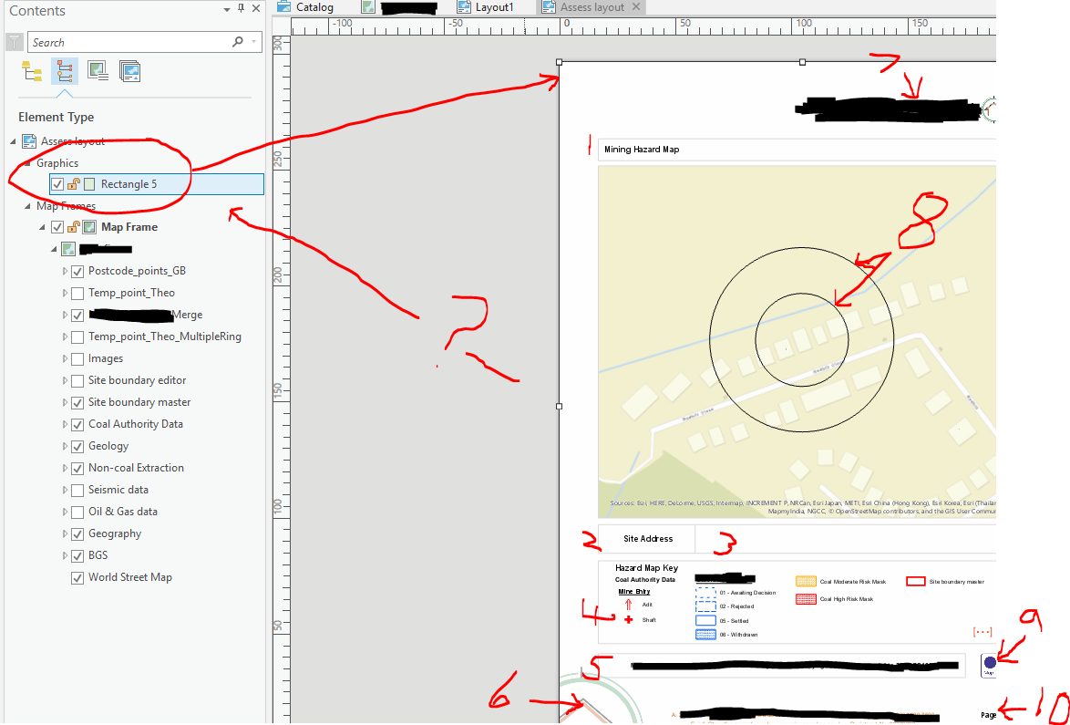The image size is (1070, 725).
Task: Click the layout icon beside Assess layout
Action: click(28, 141)
